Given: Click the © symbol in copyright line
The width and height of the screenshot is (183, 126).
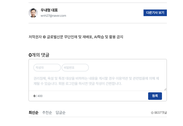Looking at the screenshot, I should (44, 37).
